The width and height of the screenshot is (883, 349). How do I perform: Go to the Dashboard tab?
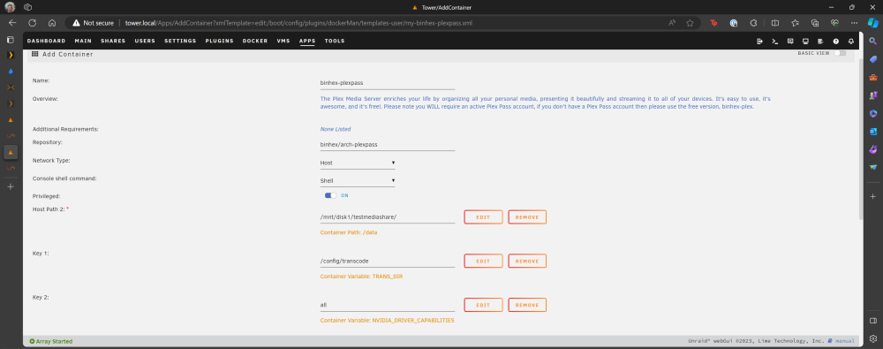click(x=46, y=42)
